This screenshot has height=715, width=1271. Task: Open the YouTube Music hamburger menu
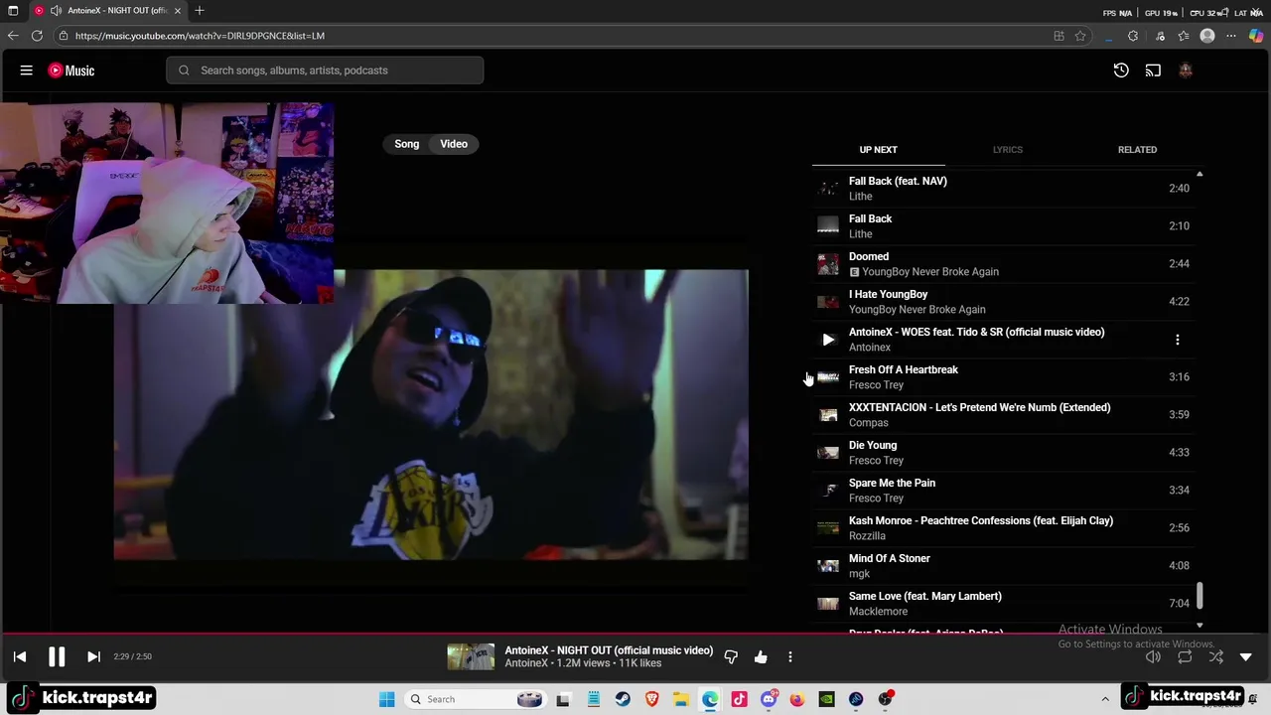pos(27,71)
